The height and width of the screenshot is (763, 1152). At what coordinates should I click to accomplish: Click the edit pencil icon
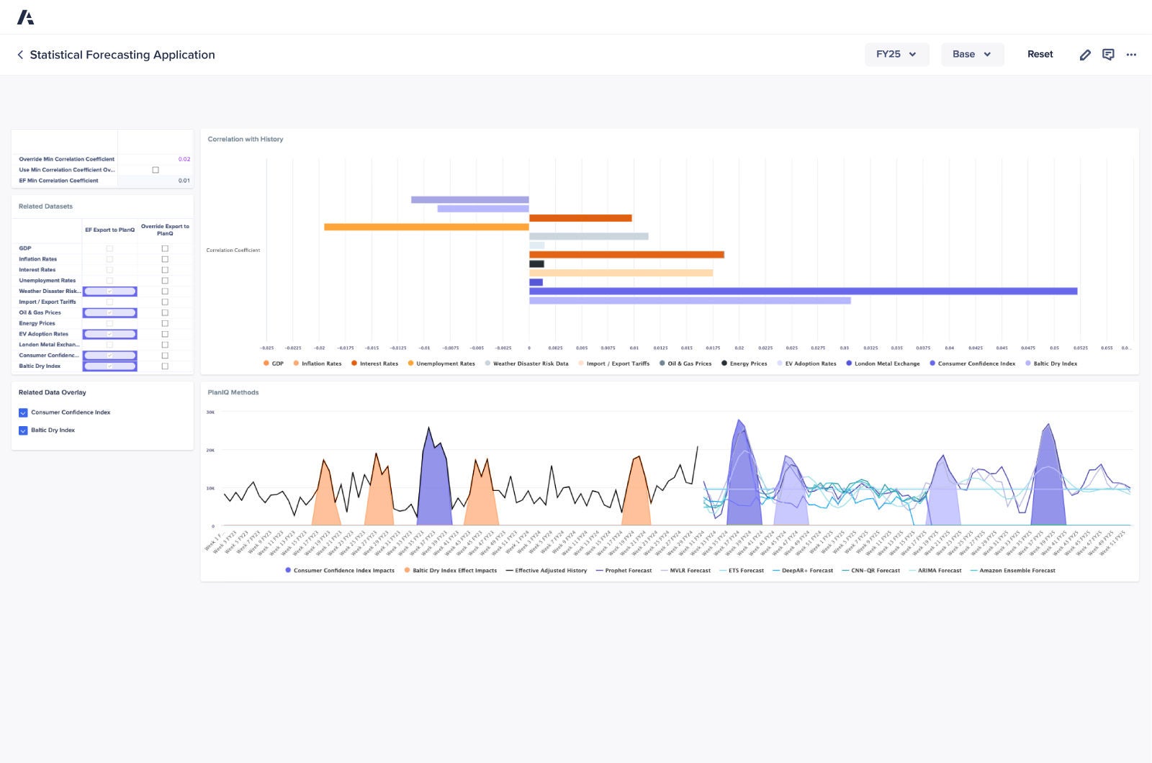click(1085, 55)
